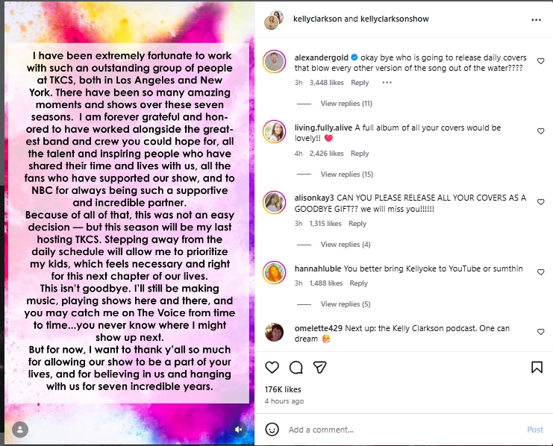Save the post with the bookmark icon
Image resolution: width=553 pixels, height=446 pixels.
pos(537,367)
